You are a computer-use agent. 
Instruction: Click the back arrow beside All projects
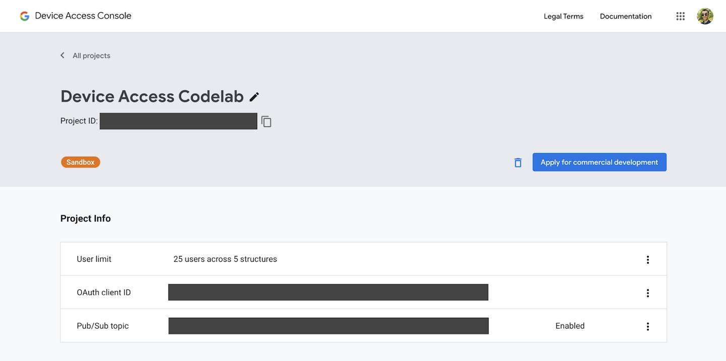tap(62, 55)
